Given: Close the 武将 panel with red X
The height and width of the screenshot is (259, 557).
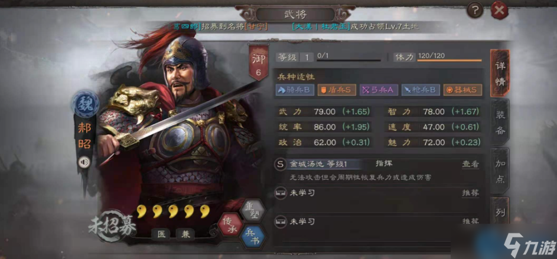Looking at the screenshot, I should pos(499,10).
